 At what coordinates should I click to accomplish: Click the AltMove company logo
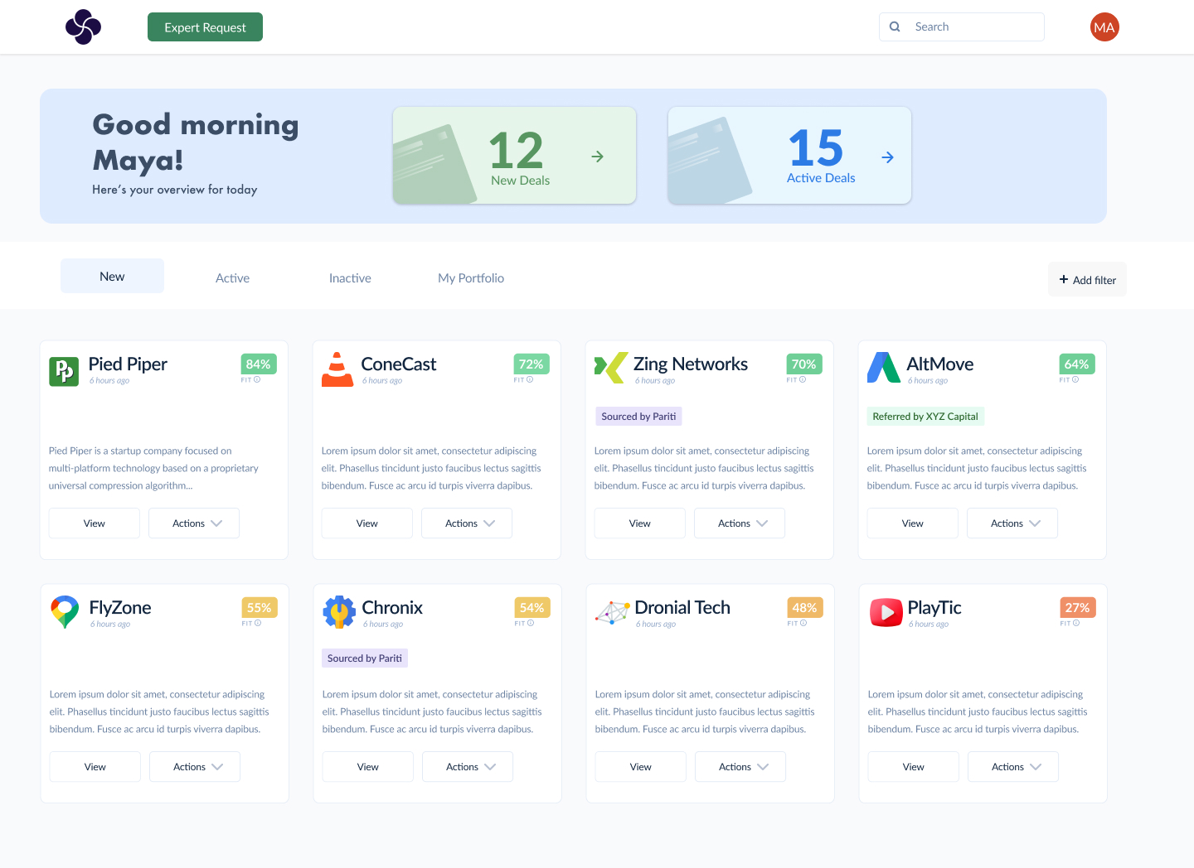click(x=883, y=368)
